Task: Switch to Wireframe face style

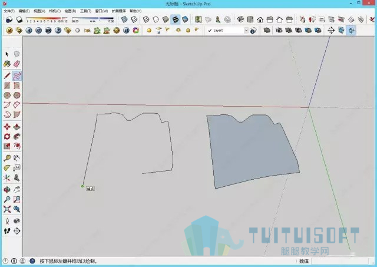Action: tap(146, 19)
